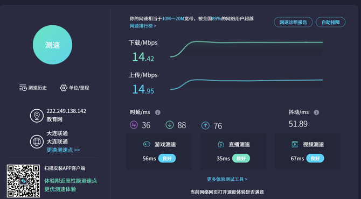
Task: Click the info icon next to 抖动/ms
Action: [x=317, y=112]
